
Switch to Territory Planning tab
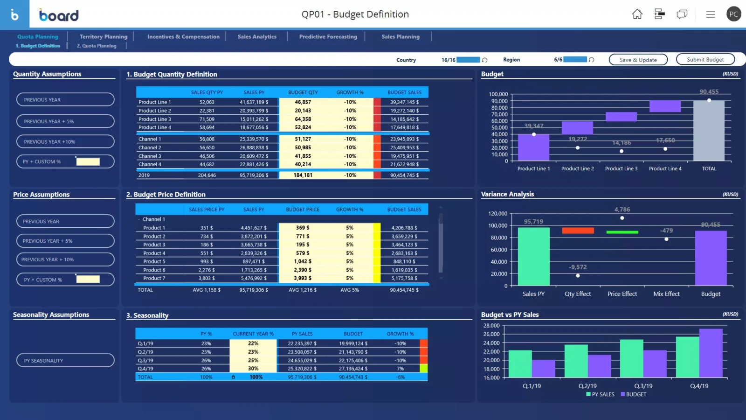[103, 37]
